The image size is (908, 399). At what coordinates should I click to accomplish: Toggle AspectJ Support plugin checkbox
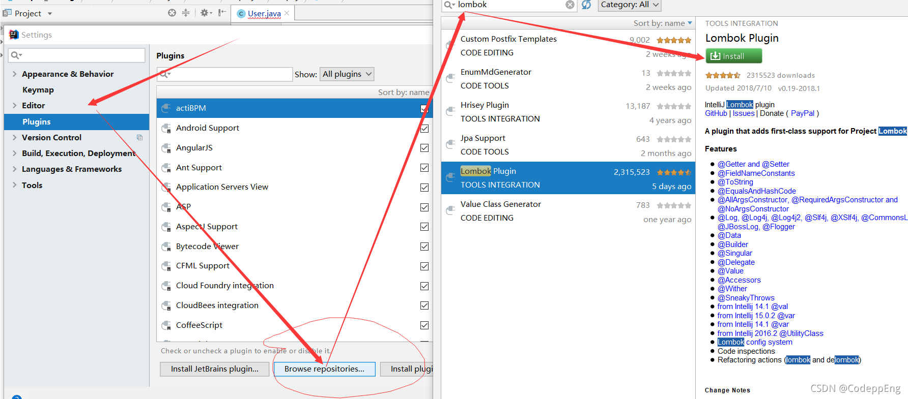[x=424, y=227]
